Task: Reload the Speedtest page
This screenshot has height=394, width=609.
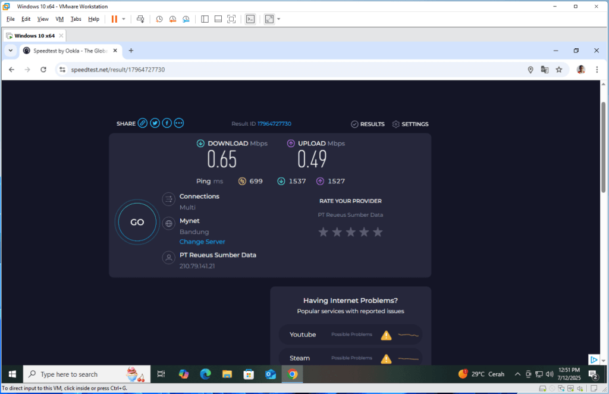Action: point(43,70)
